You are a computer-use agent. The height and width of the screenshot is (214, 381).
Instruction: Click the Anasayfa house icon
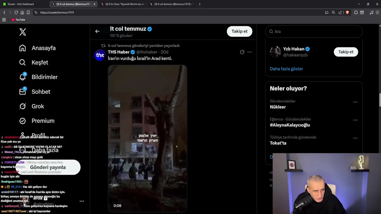pos(23,48)
